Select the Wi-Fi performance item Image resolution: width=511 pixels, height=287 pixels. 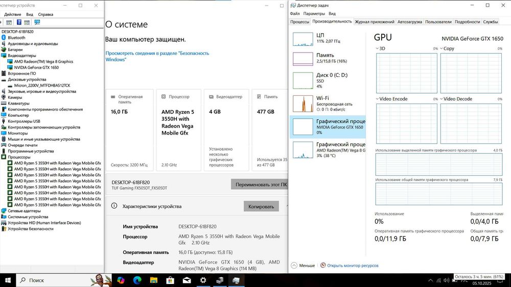328,103
